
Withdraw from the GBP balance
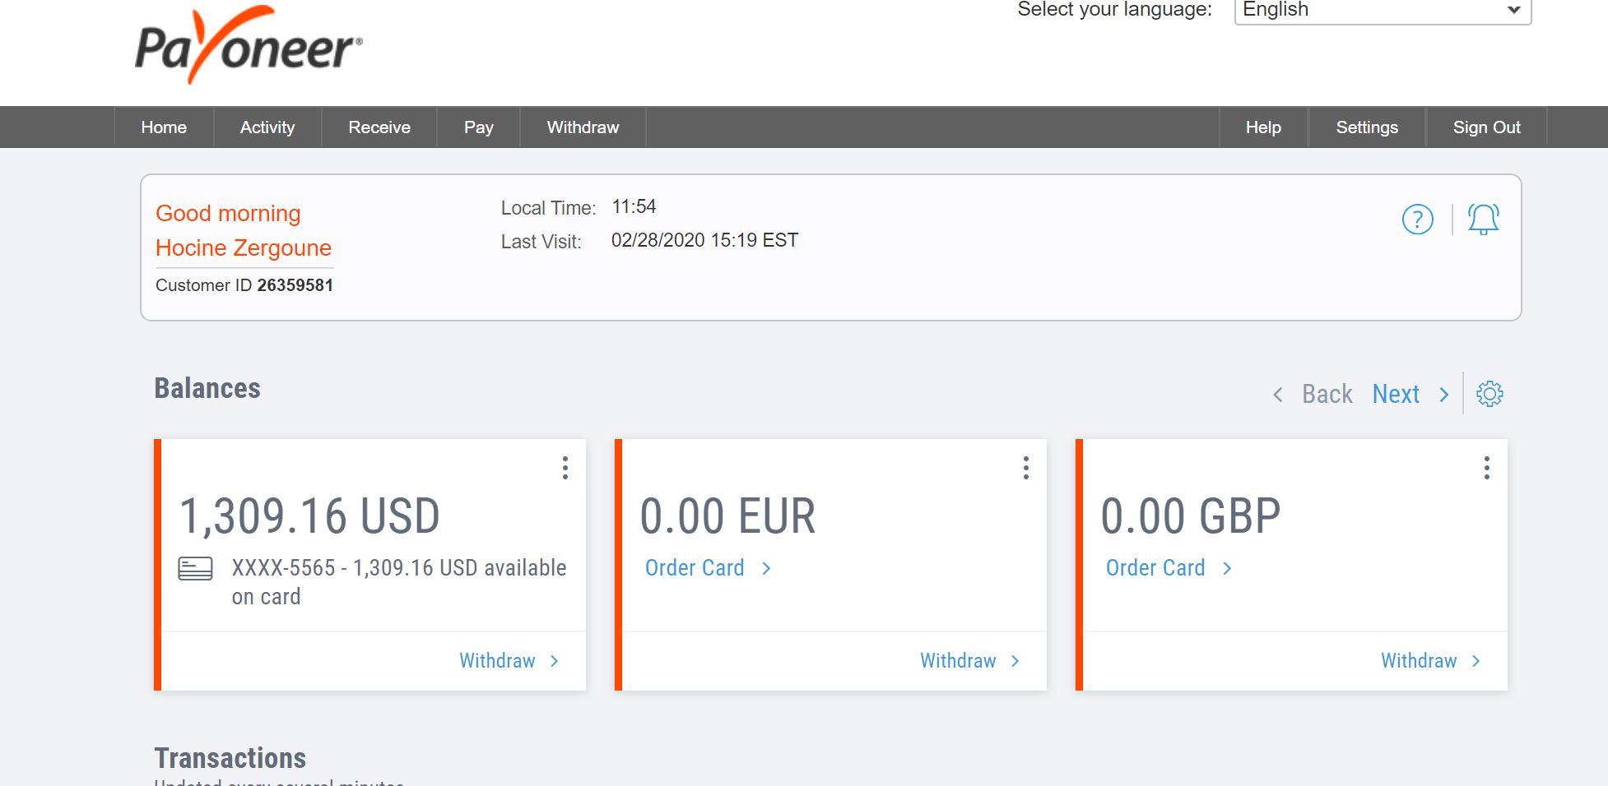[x=1419, y=661]
